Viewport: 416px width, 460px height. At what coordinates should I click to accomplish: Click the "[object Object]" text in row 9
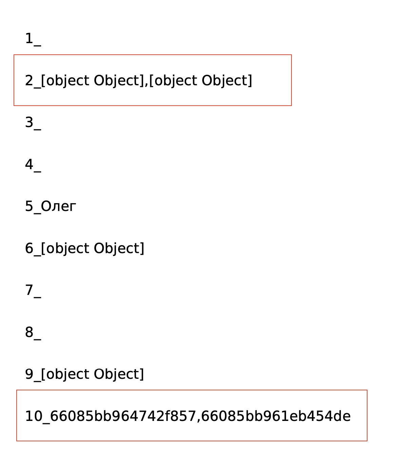pos(93,374)
